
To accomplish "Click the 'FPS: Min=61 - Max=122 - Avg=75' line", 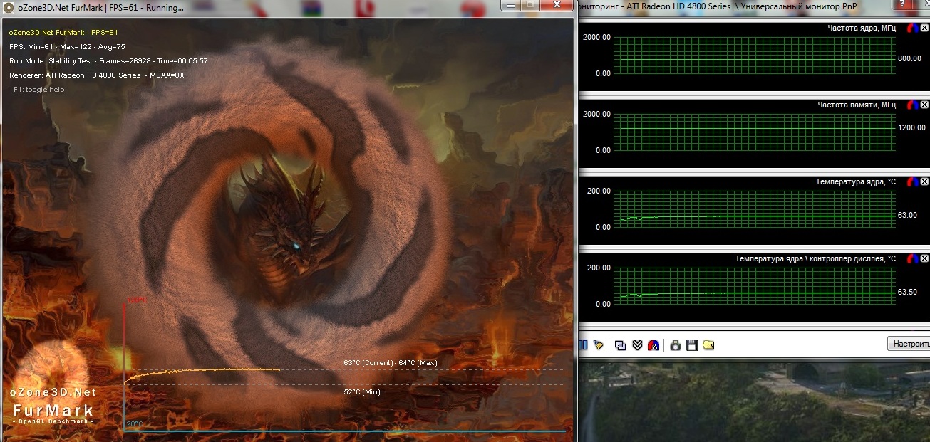I will tap(67, 46).
